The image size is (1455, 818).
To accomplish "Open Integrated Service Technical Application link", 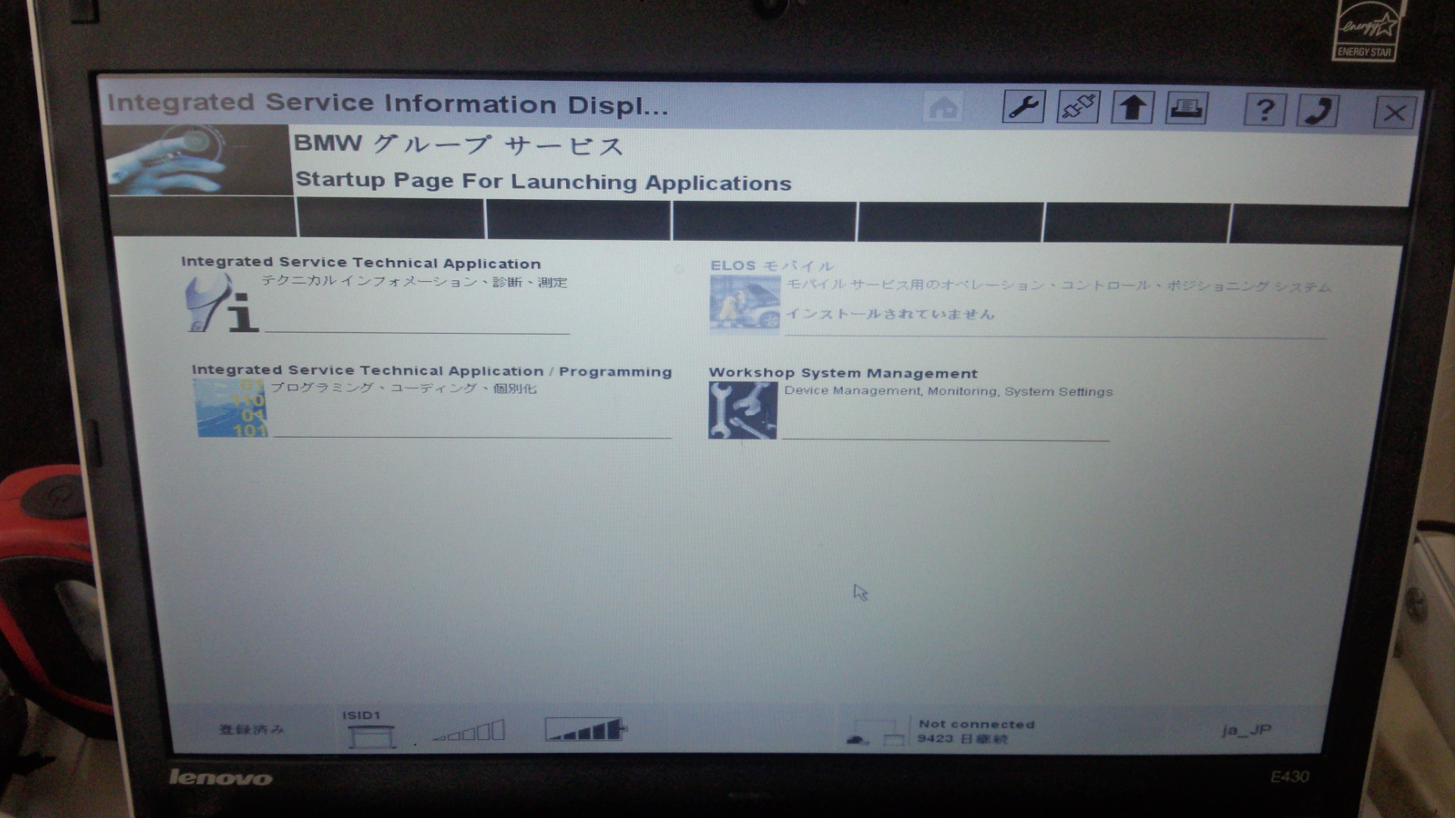I will 361,263.
